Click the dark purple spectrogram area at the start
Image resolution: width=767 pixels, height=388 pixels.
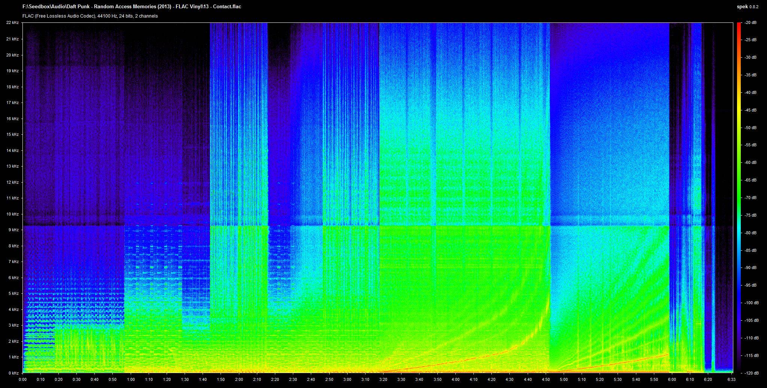pos(56,112)
